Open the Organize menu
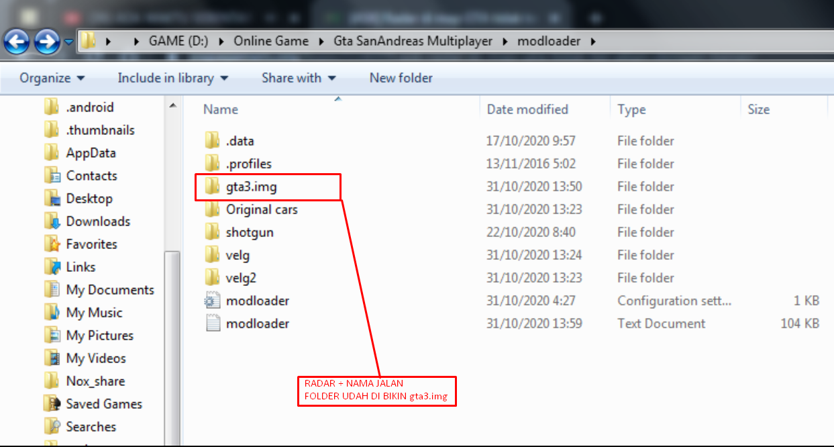This screenshot has height=447, width=834. point(52,78)
